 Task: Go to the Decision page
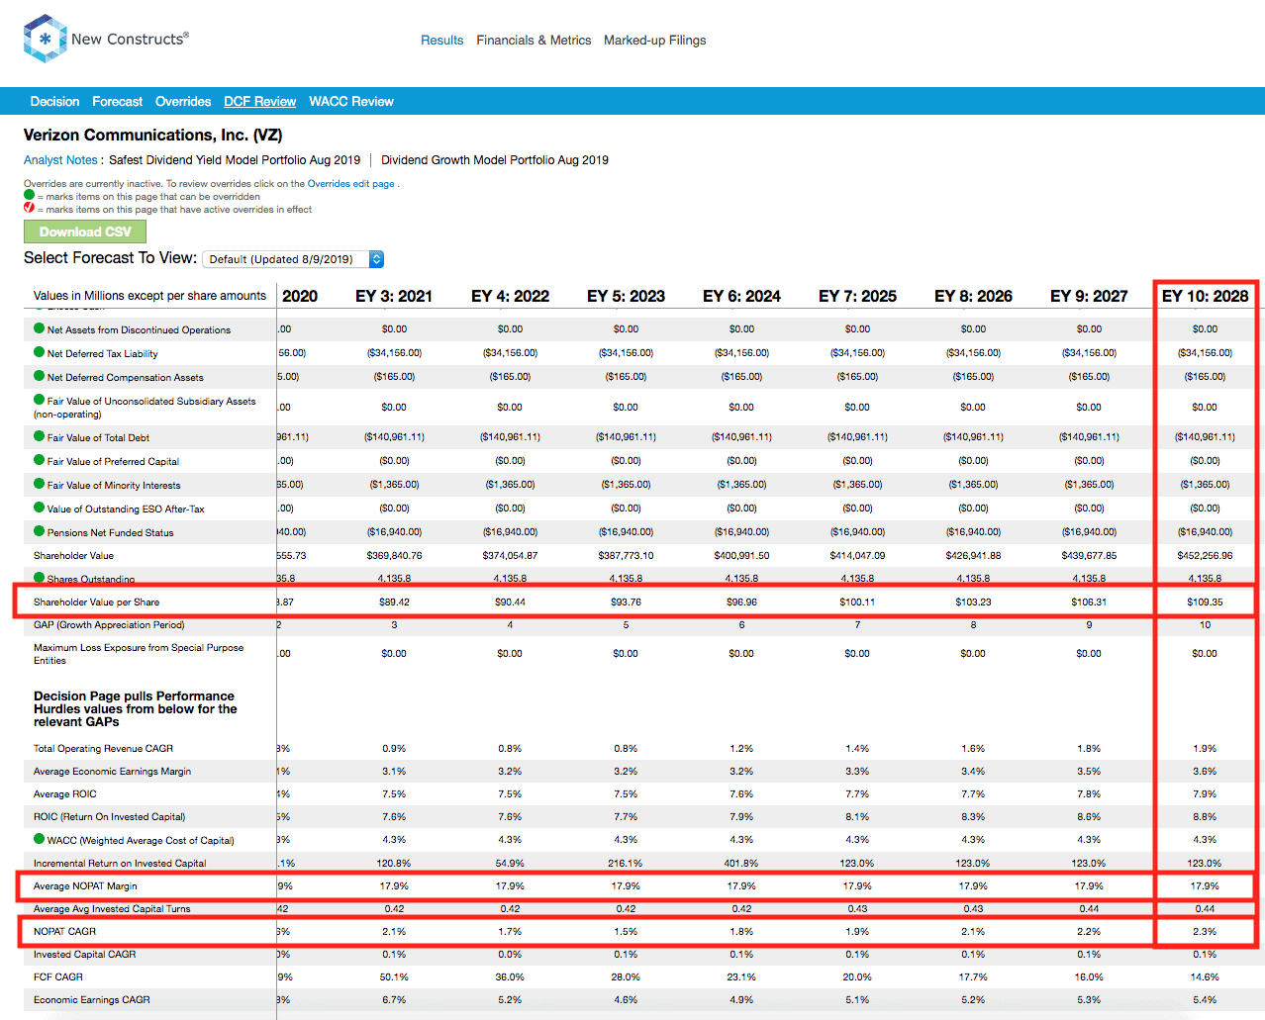[54, 101]
